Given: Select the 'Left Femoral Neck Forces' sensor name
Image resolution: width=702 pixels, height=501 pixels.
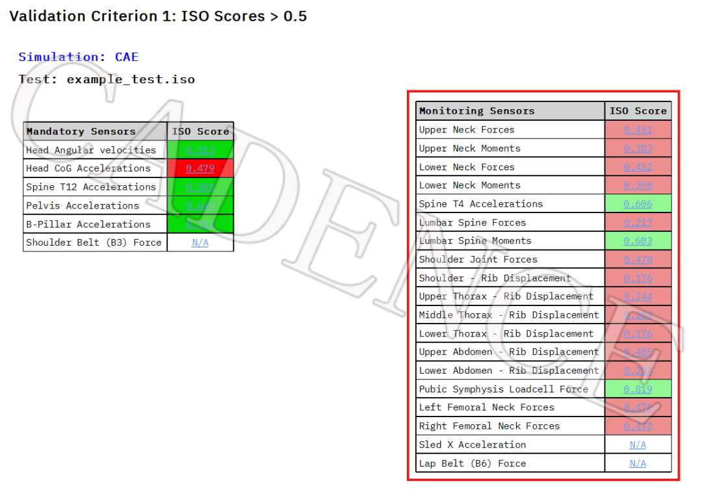Looking at the screenshot, I should pos(487,407).
